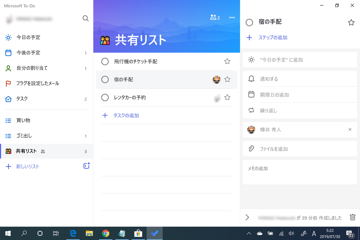Delete the 宿の手配 task via trash icon
Viewport: 360px width, 240px height.
pyautogui.click(x=352, y=217)
